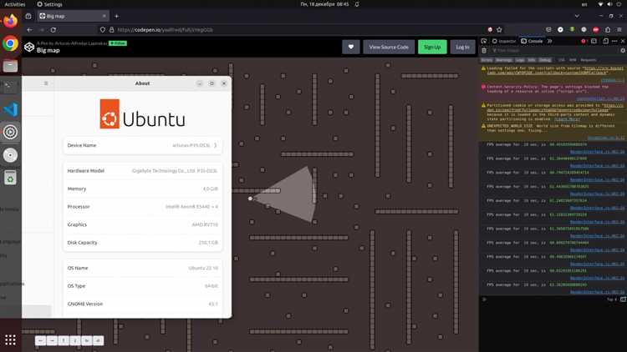Click the red error count badge in DevTools
This screenshot has width=627, height=352.
584,41
